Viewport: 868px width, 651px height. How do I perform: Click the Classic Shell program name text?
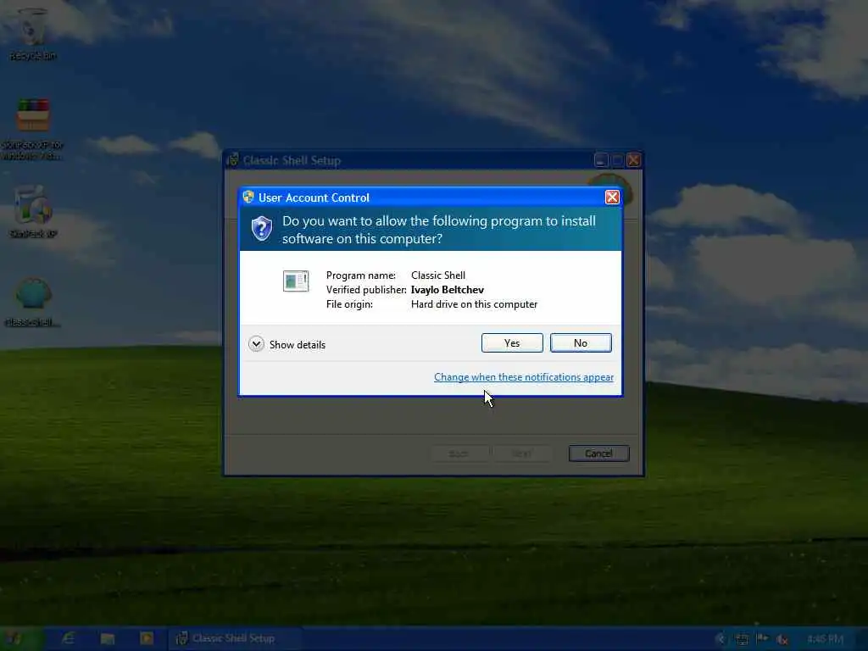pos(438,275)
